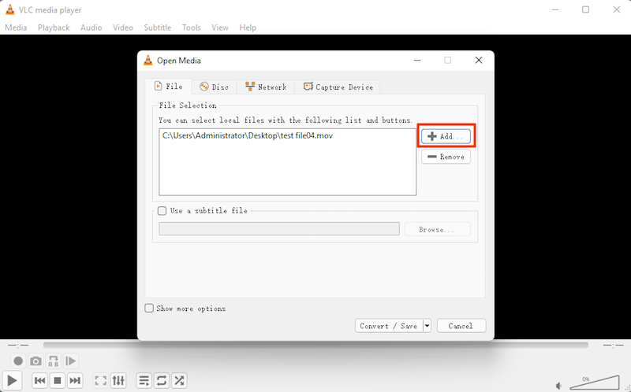
Task: Minimize the VLC media player window
Action: (x=555, y=9)
